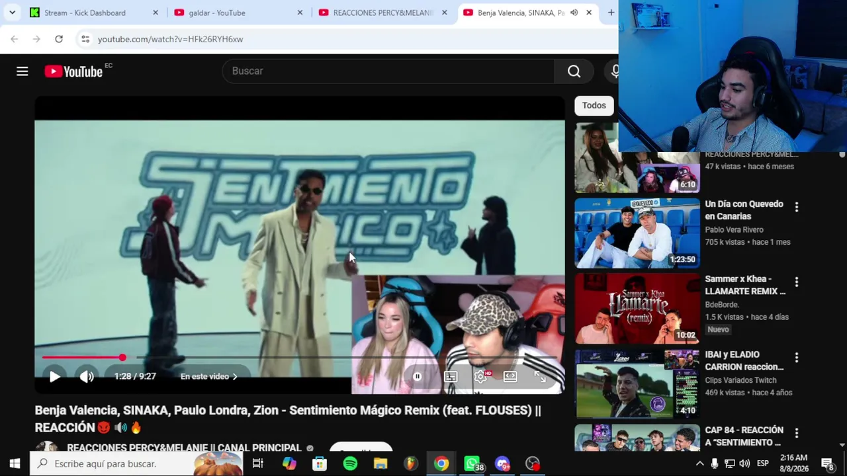Screen dimensions: 847x476
Task: Launch Copilot from the taskbar
Action: 289,463
